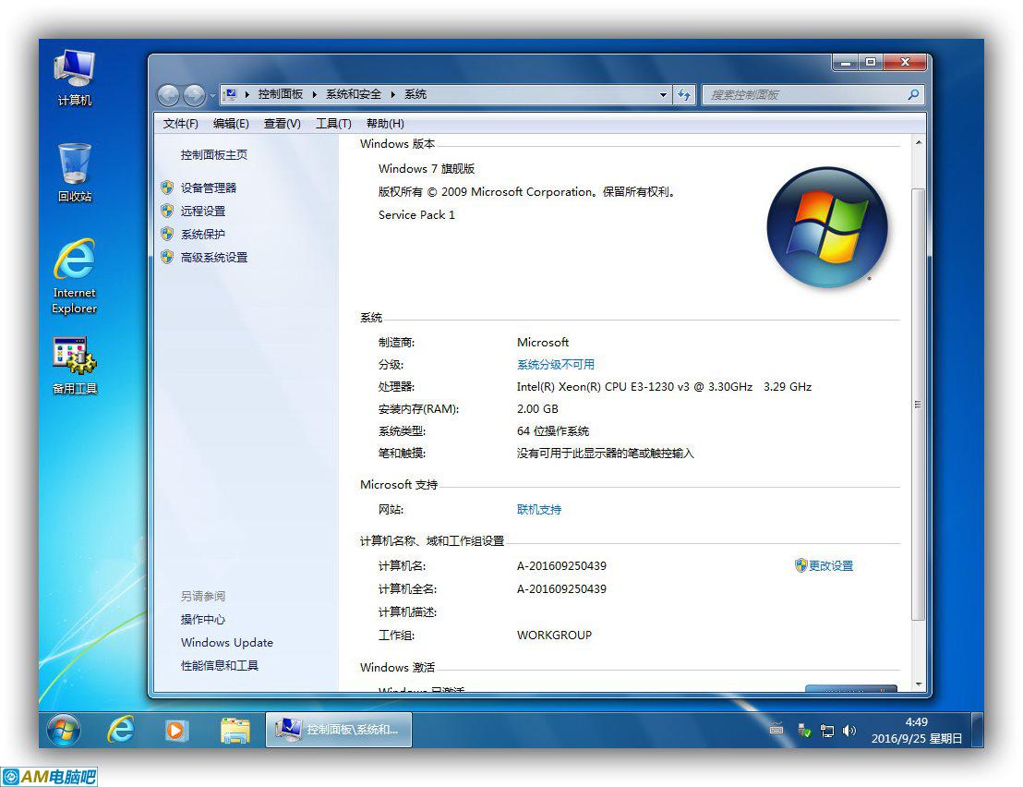Click the shield icon next to 更改设置
The height and width of the screenshot is (787, 1023).
coord(801,565)
